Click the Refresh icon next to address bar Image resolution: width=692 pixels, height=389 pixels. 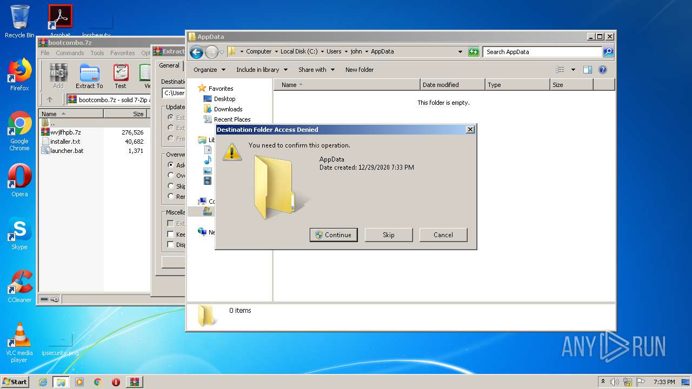click(474, 52)
